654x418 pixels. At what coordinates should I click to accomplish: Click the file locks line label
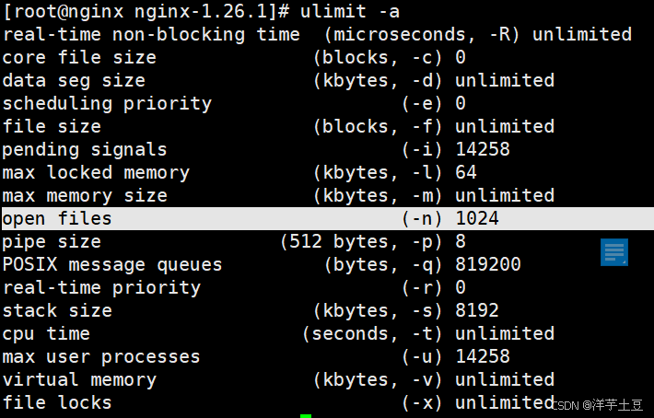pyautogui.click(x=57, y=402)
